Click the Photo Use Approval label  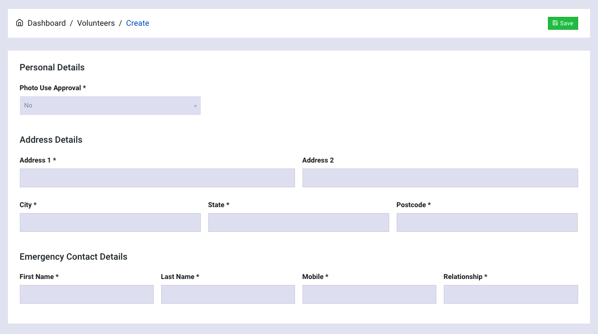coord(53,88)
